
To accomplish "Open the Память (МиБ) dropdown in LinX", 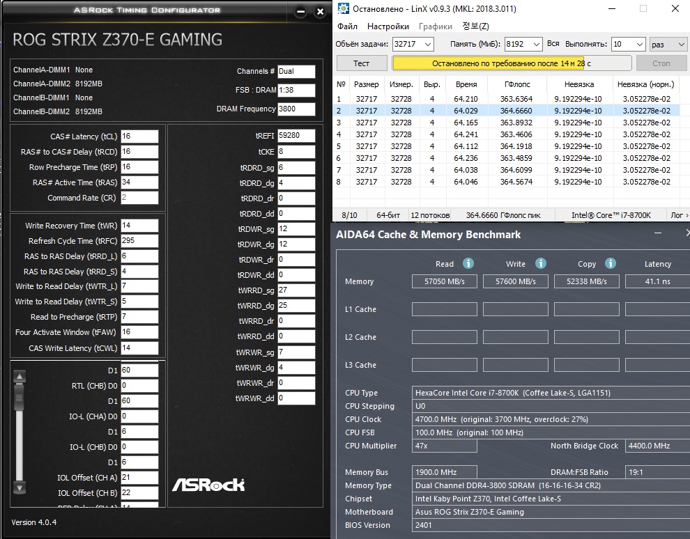I will [537, 44].
